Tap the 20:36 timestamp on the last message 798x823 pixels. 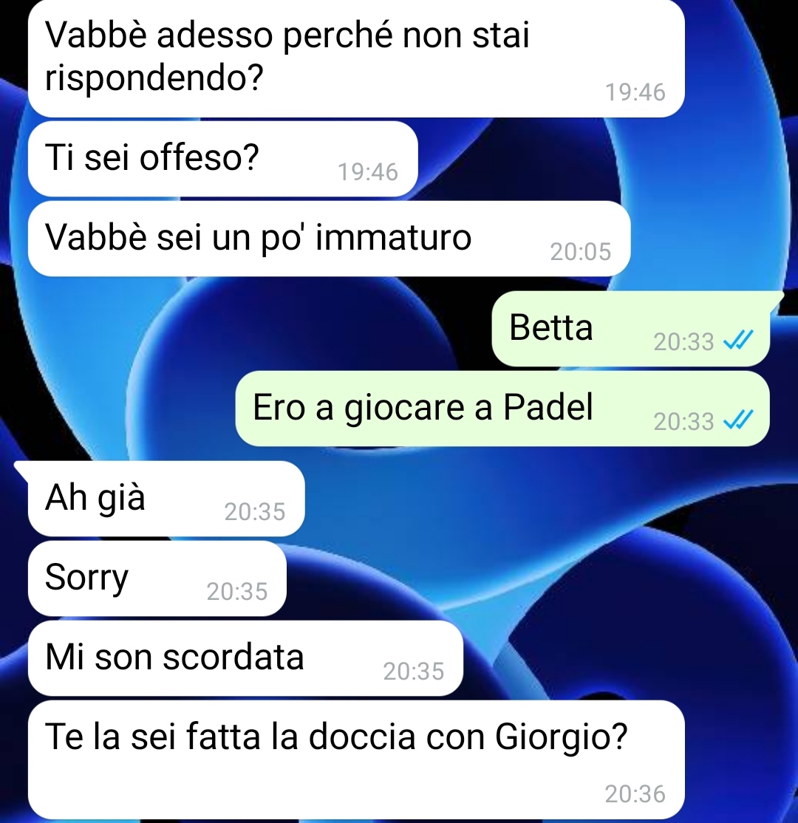(635, 794)
